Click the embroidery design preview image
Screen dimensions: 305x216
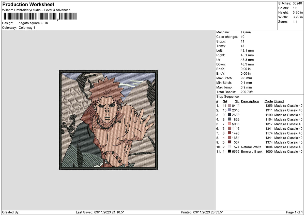pos(108,120)
